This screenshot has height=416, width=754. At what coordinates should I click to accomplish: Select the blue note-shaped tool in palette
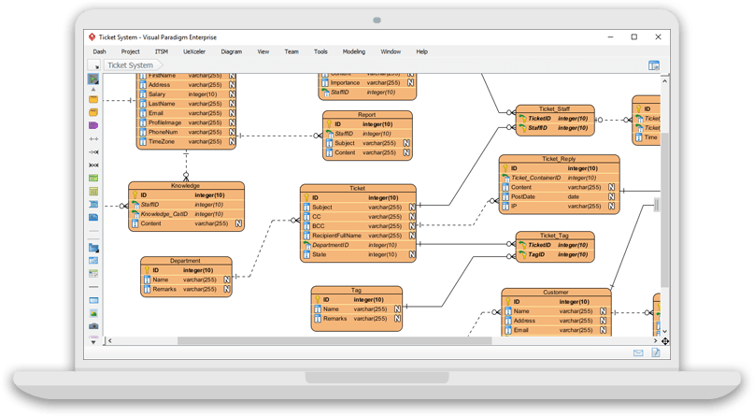(93, 218)
